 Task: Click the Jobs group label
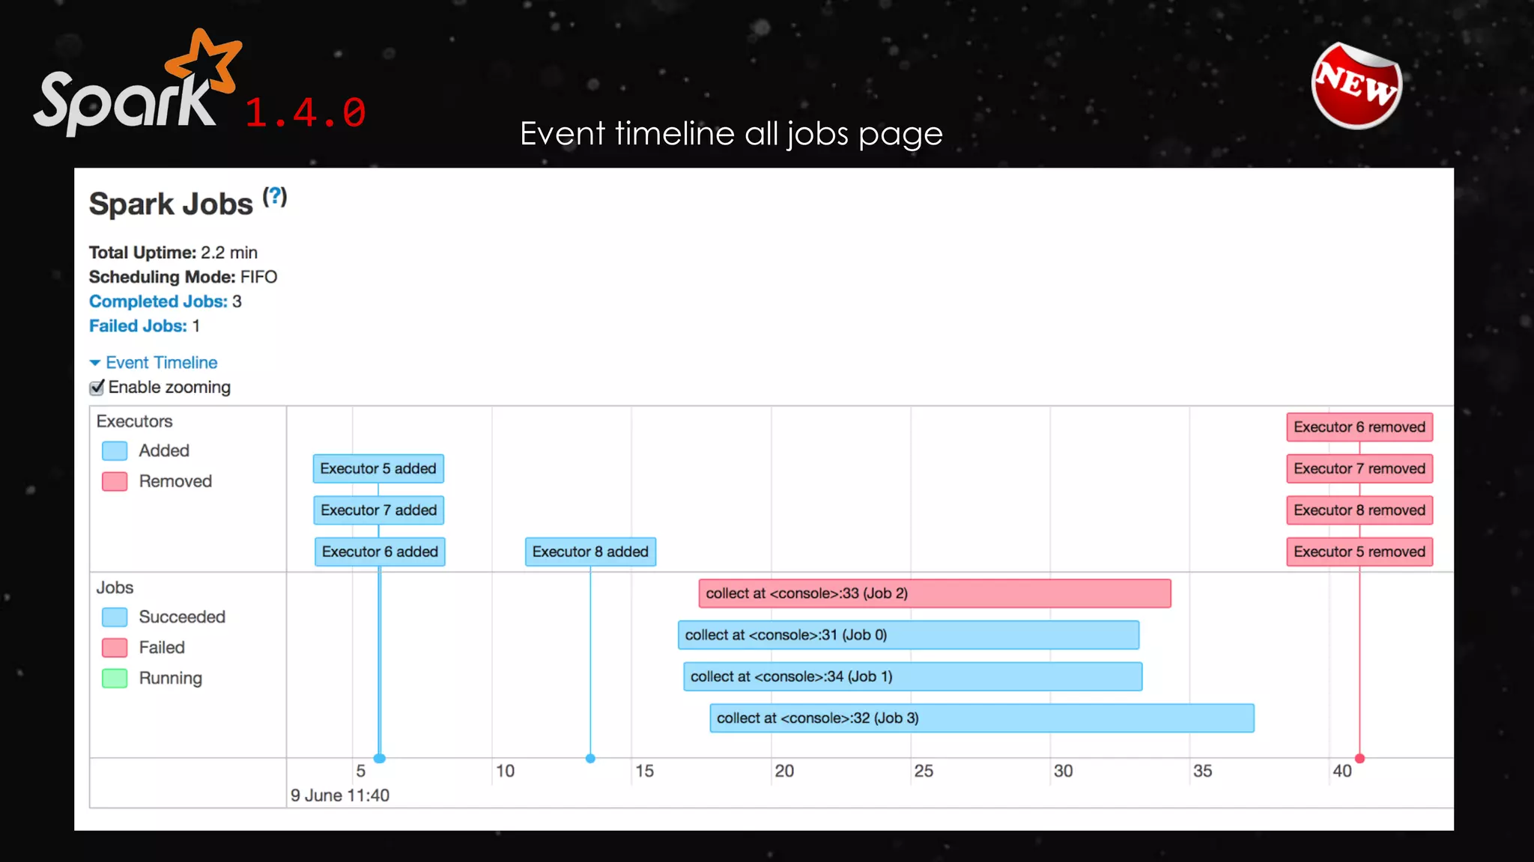(115, 588)
